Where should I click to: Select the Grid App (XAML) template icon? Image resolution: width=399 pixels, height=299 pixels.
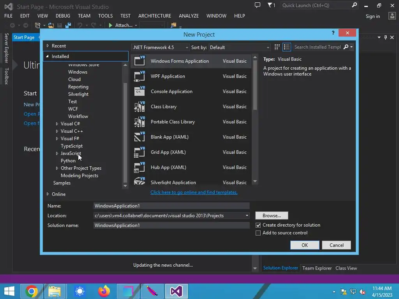[x=139, y=152]
